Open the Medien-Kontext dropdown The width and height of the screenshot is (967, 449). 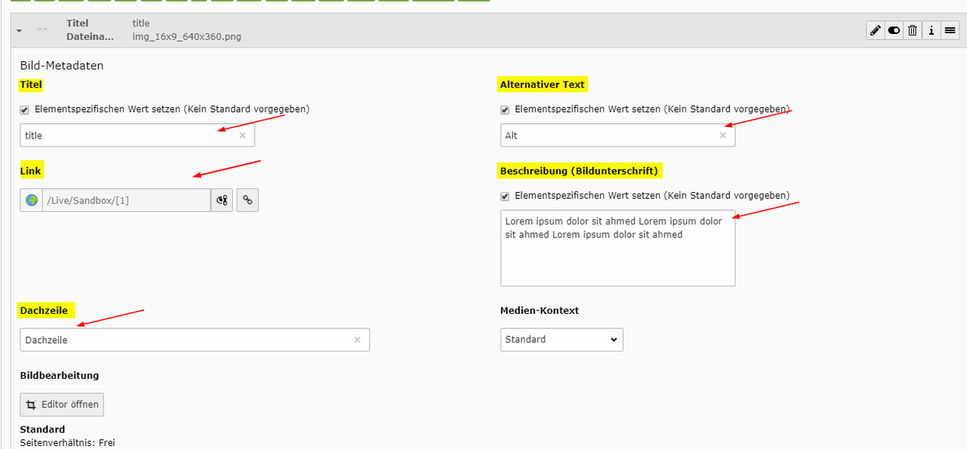(561, 339)
